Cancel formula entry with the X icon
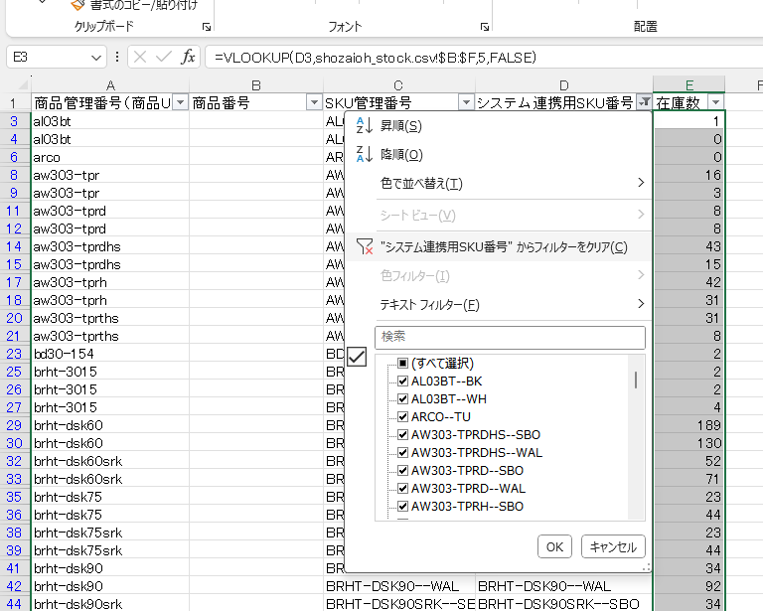The image size is (763, 611). (140, 58)
